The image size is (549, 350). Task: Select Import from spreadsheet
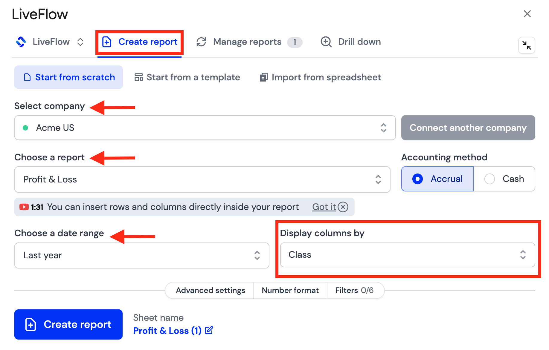321,77
